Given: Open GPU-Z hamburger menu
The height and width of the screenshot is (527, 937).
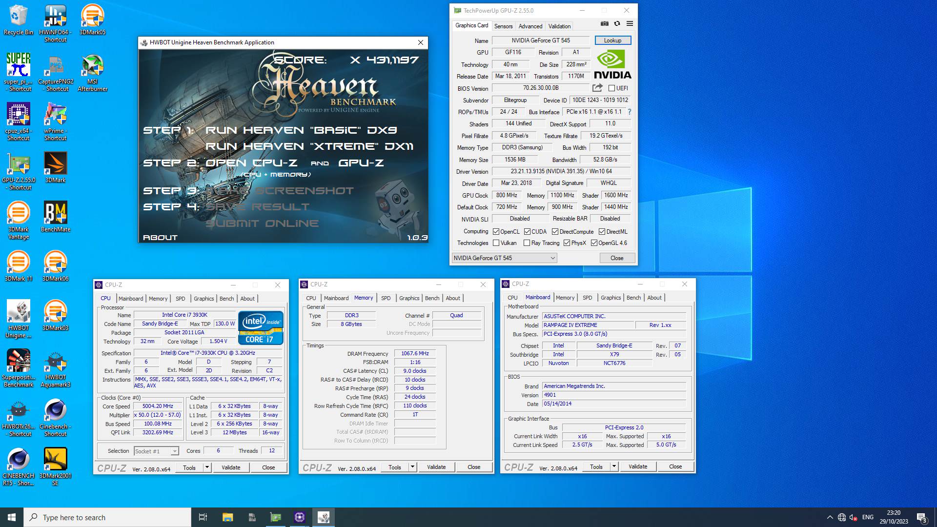Looking at the screenshot, I should click(630, 23).
